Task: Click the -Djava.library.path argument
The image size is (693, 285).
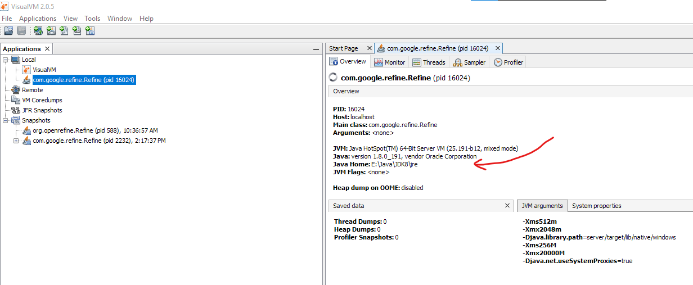Action: coord(599,237)
